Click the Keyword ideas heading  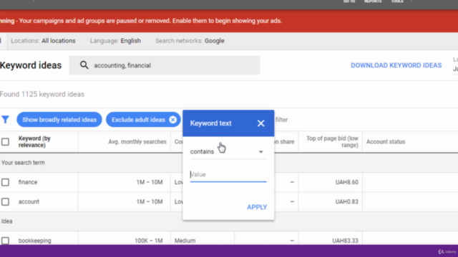[31, 65]
